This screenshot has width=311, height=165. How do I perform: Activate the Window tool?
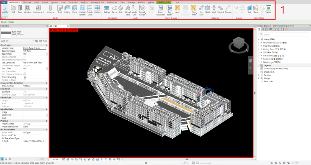pos(27,9)
